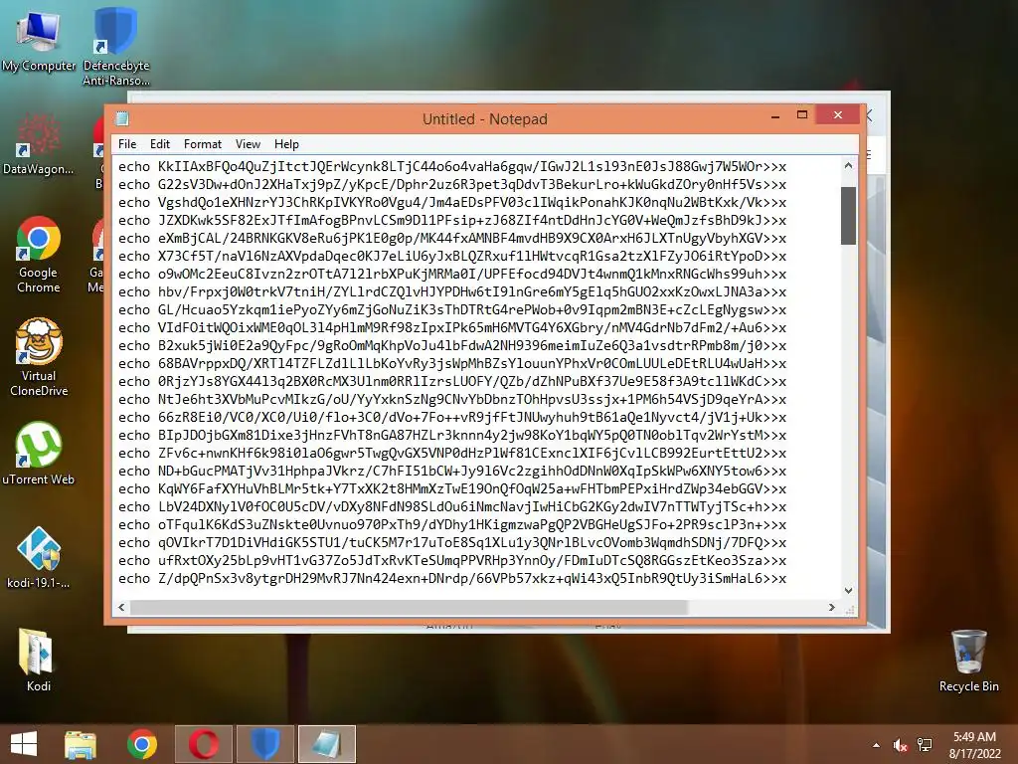Viewport: 1018px width, 764px height.
Task: Open the Virtual CloneDrive desktop icon
Action: [x=39, y=357]
